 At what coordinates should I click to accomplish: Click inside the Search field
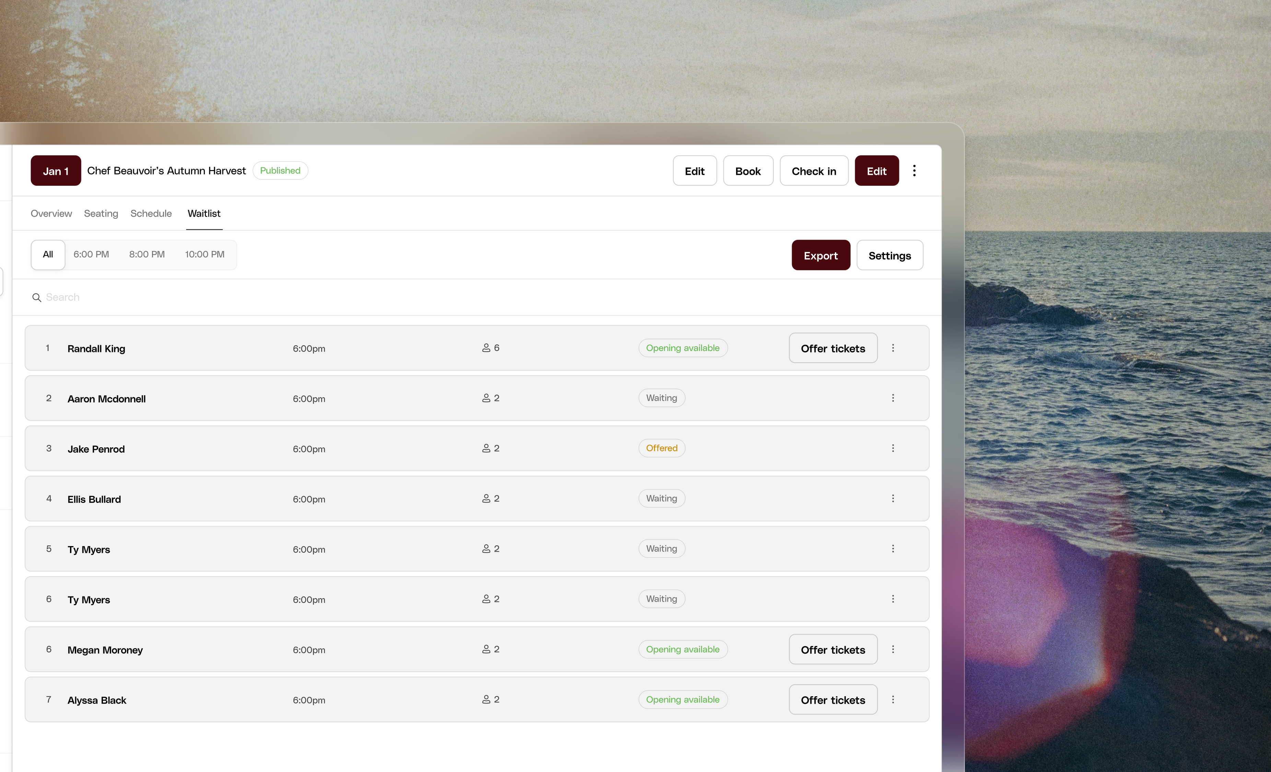pos(155,297)
